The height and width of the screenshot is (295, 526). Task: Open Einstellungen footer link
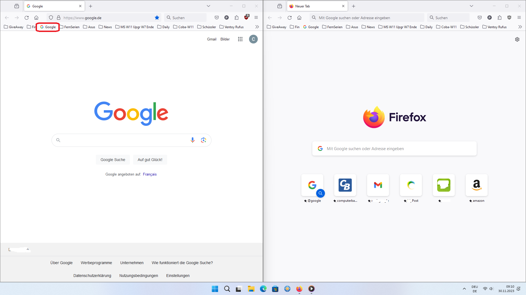click(x=178, y=276)
